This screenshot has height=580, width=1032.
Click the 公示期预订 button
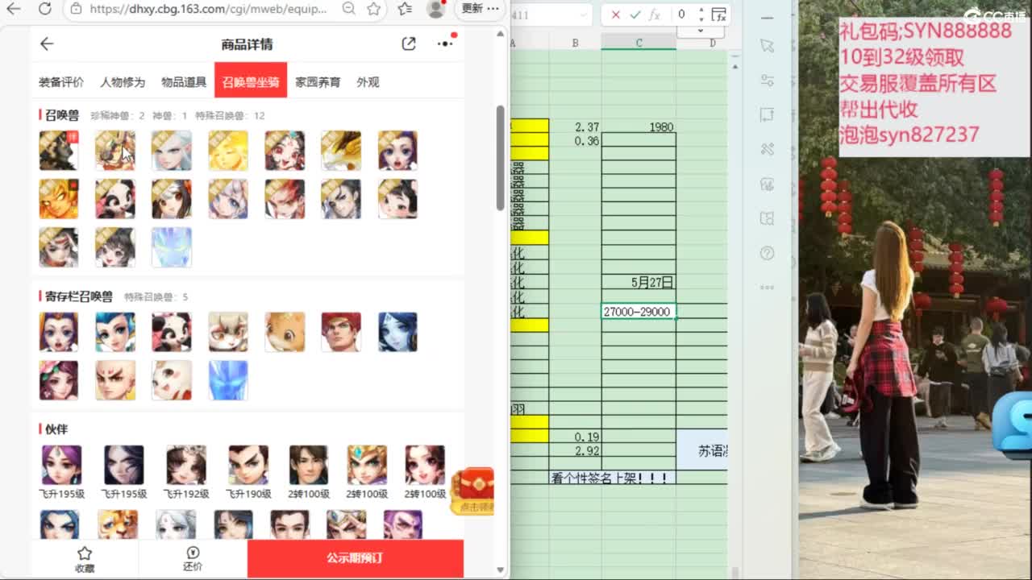click(355, 558)
